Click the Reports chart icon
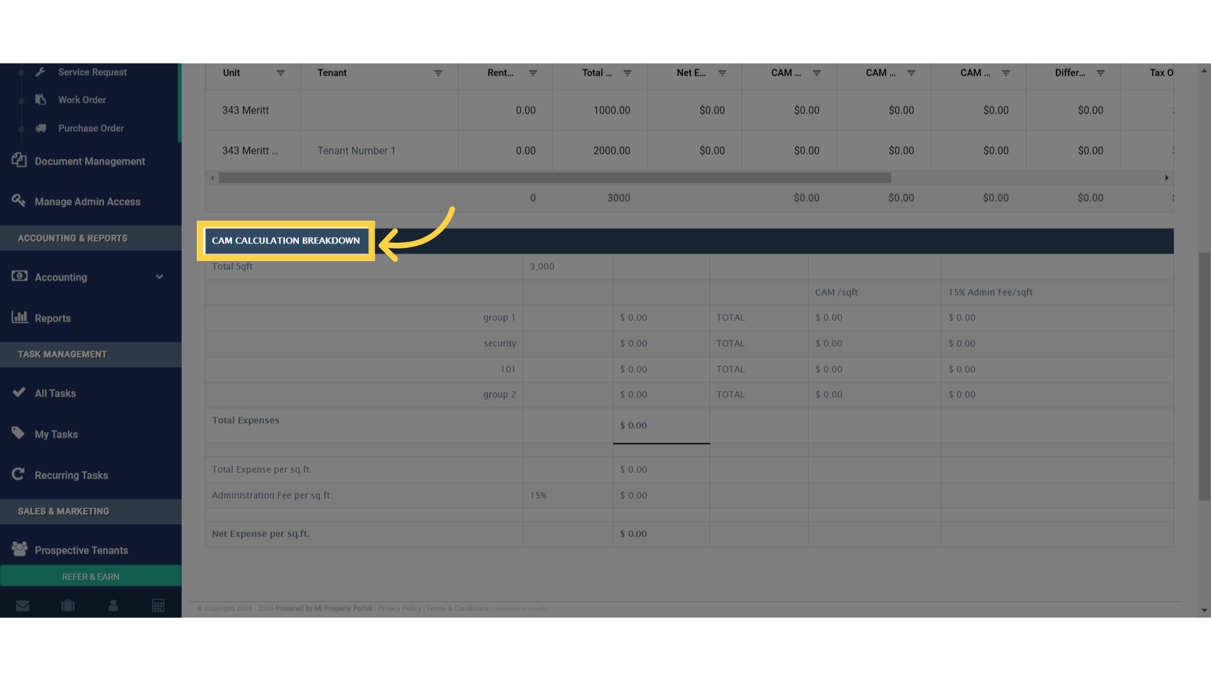1211x681 pixels. (20, 317)
